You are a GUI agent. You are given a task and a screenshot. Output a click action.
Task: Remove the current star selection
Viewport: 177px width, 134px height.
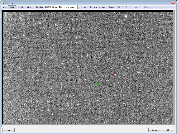point(102,7)
